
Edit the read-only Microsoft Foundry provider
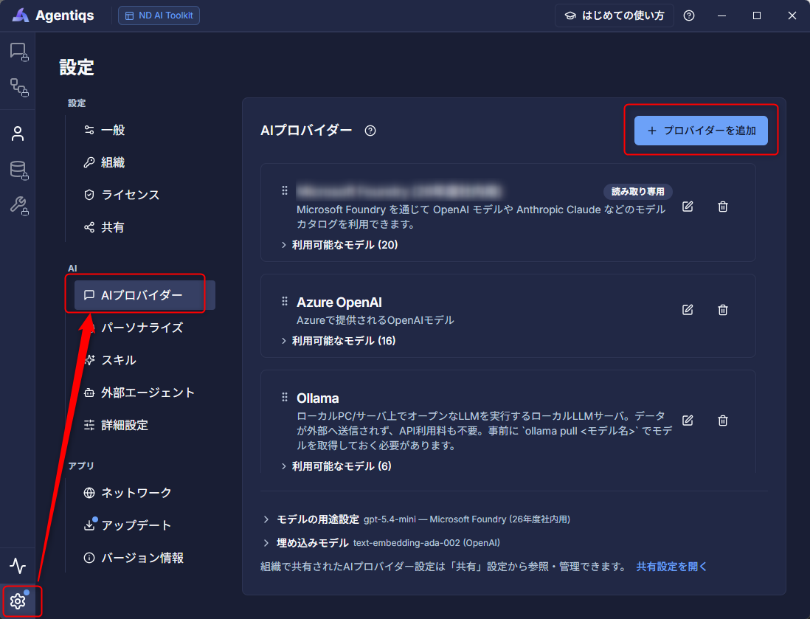[688, 207]
